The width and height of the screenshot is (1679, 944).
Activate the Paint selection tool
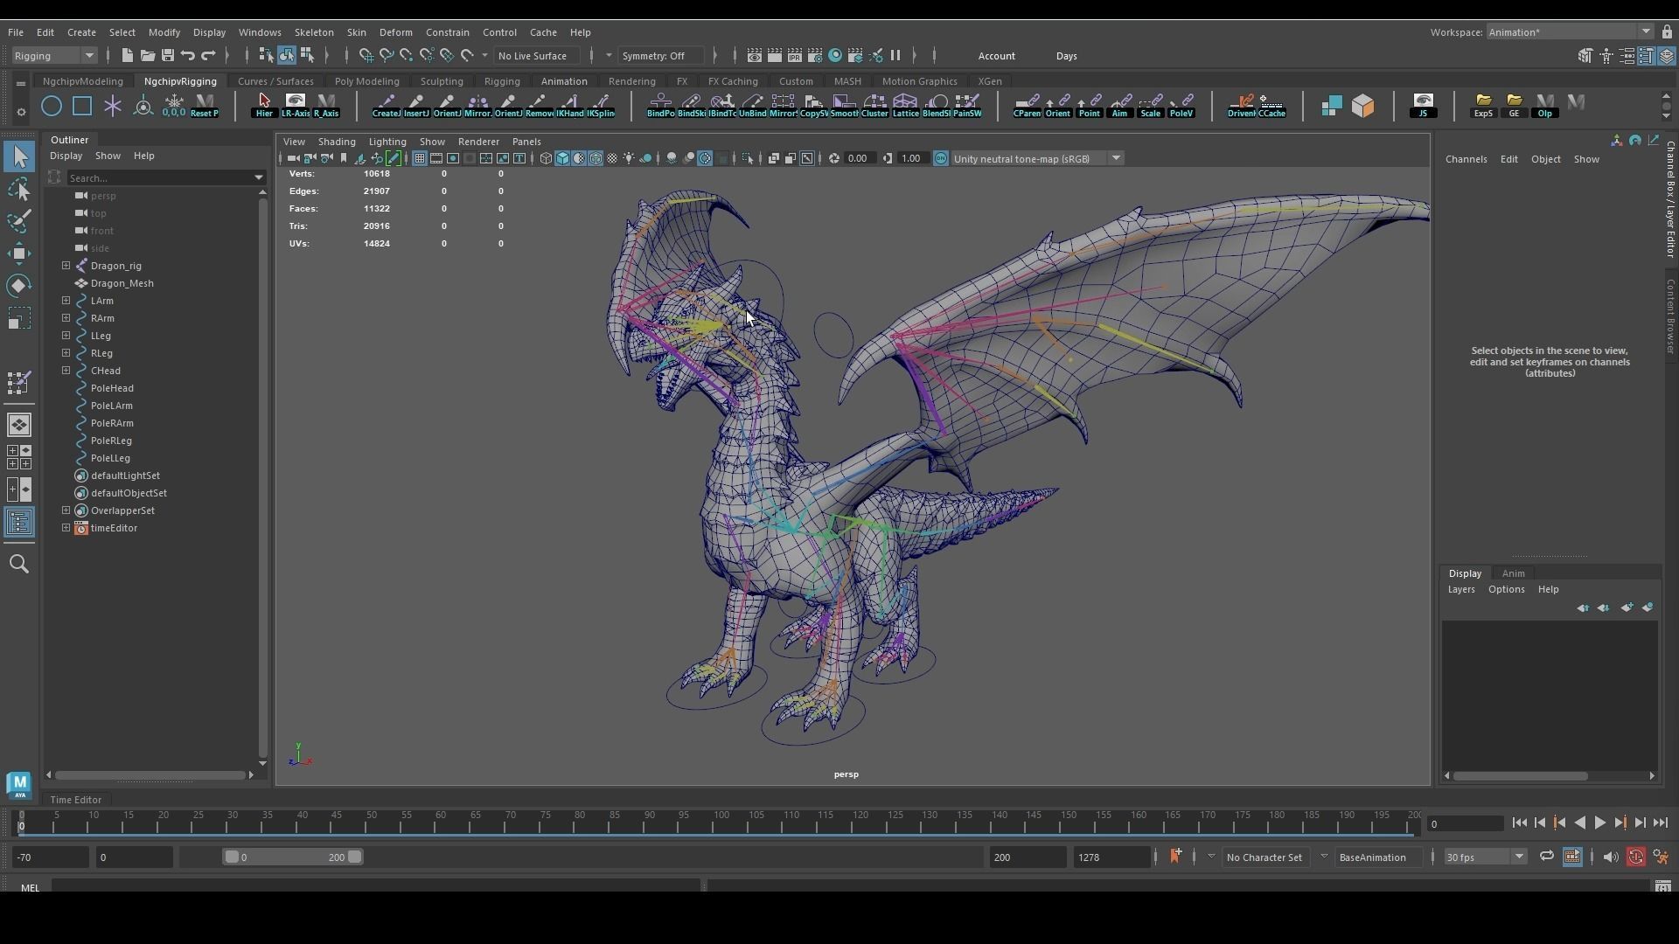click(19, 221)
